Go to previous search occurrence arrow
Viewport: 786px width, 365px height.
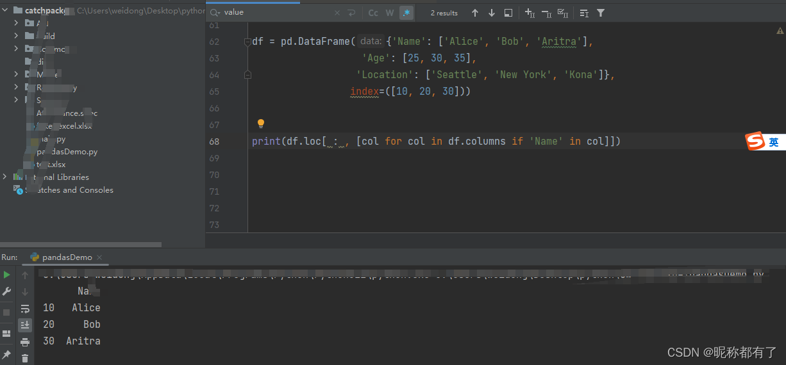[x=475, y=13]
